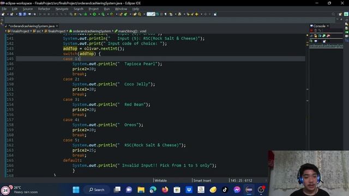
Task: Click the Windows Start button
Action: coord(76,189)
